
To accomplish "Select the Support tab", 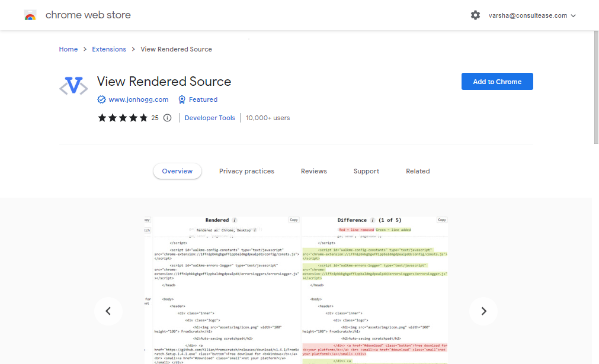I will tap(366, 171).
